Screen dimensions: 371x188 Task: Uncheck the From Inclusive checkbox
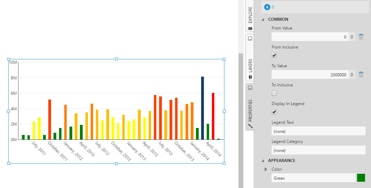pos(274,55)
